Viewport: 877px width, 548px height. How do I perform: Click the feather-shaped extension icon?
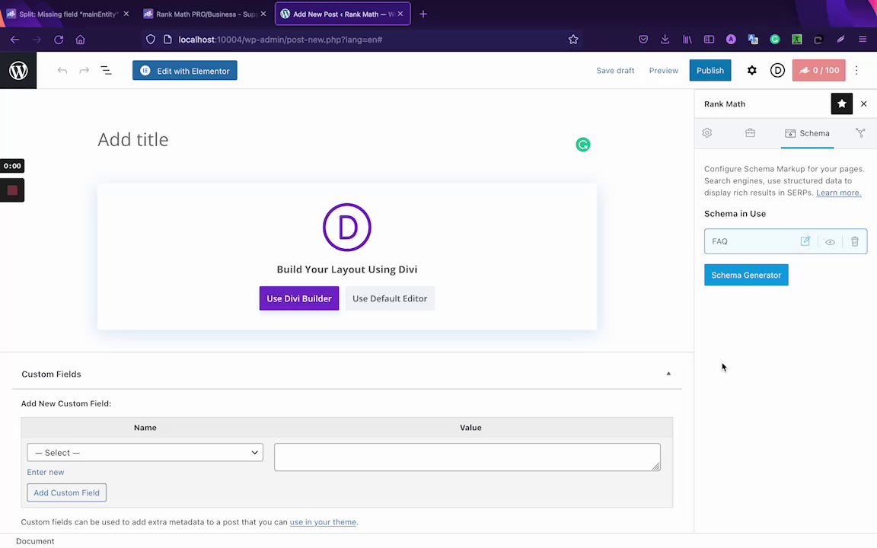pos(840,39)
